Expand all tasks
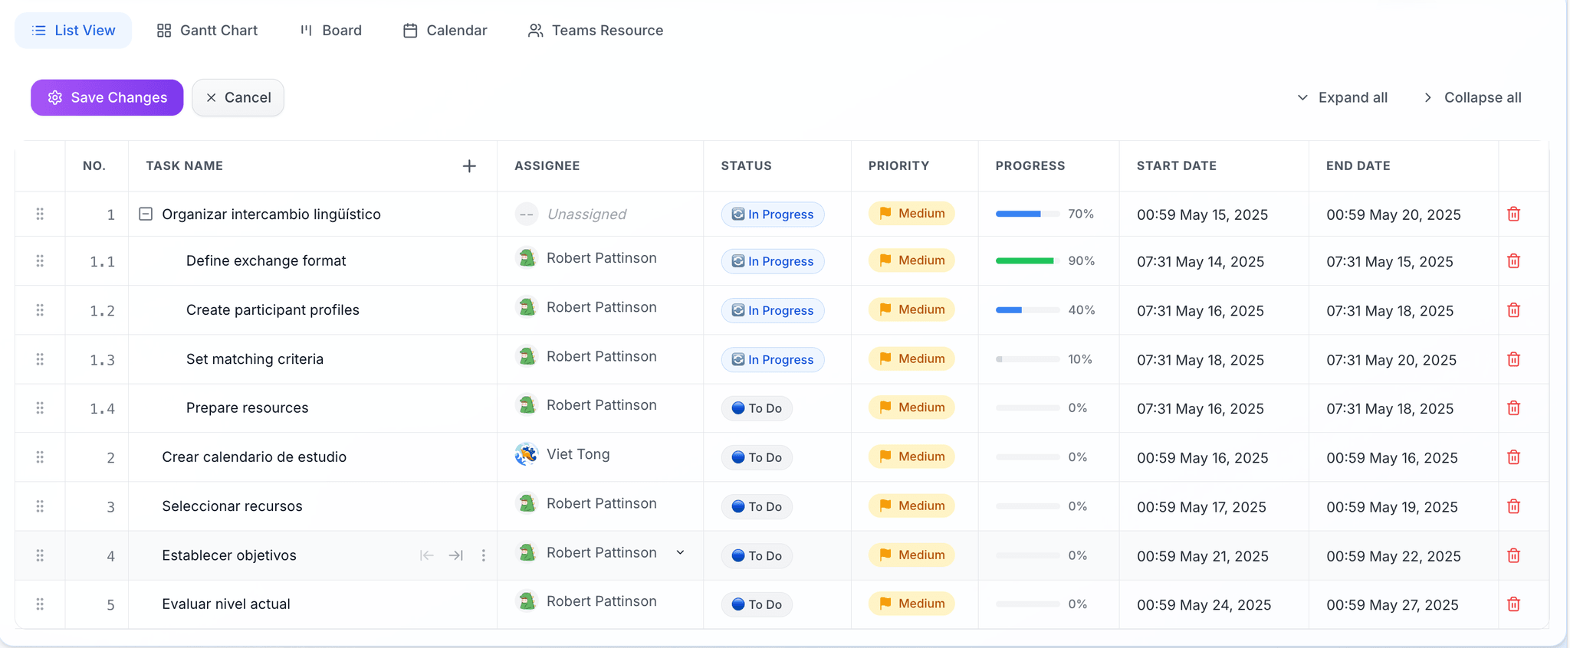The width and height of the screenshot is (1570, 648). [1342, 97]
